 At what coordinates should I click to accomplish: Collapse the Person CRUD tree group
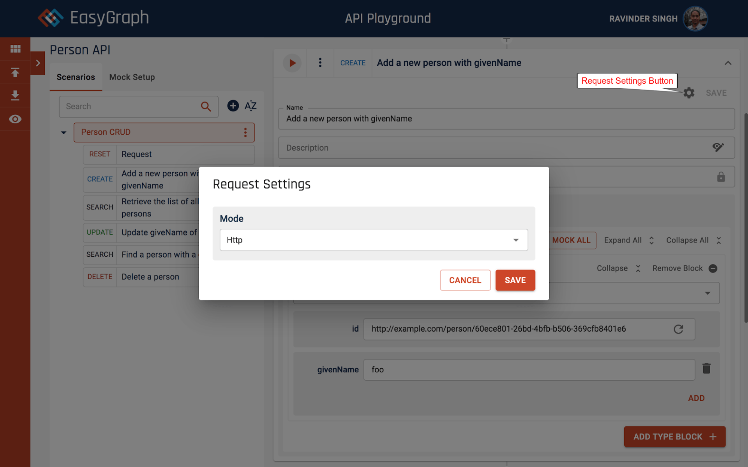[x=64, y=133]
